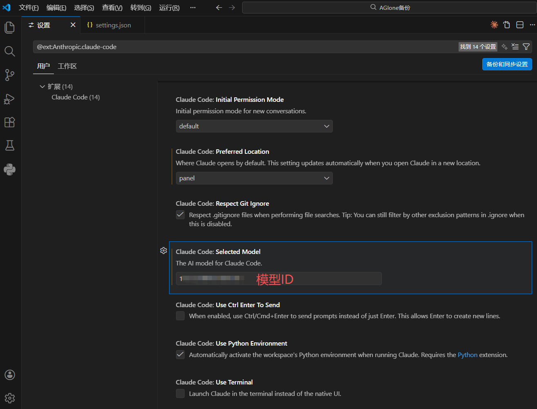Enable Use Ctrl Enter To Send checkbox

180,316
